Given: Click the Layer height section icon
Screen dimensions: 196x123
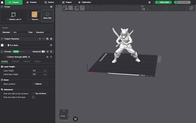Looking at the screenshot, I should [x=2, y=67].
